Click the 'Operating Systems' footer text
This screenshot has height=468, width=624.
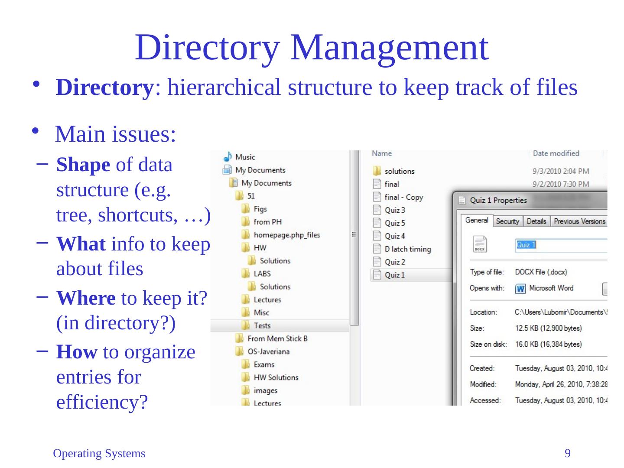(x=99, y=454)
